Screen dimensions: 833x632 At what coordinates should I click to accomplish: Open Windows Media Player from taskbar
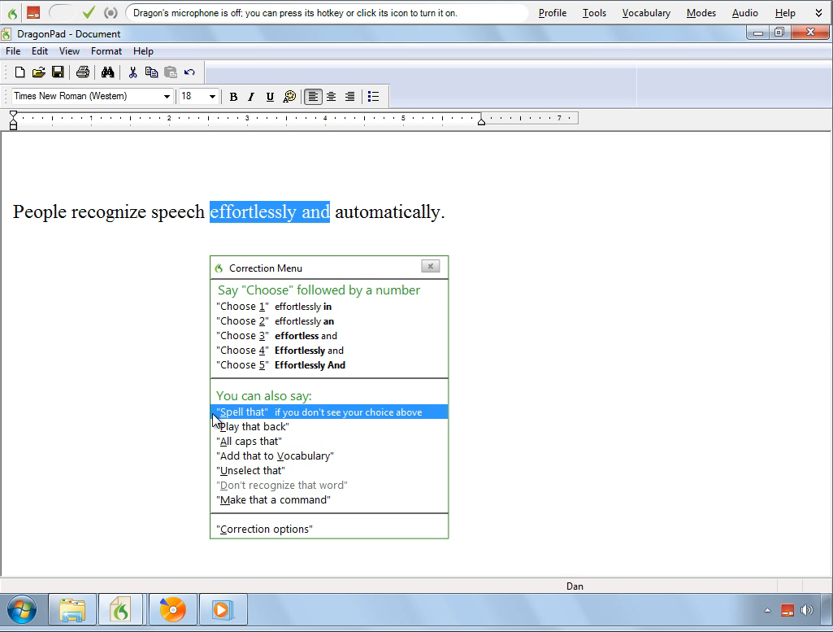(223, 610)
